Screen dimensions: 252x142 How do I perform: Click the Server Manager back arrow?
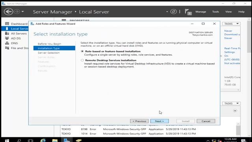tap(8, 12)
